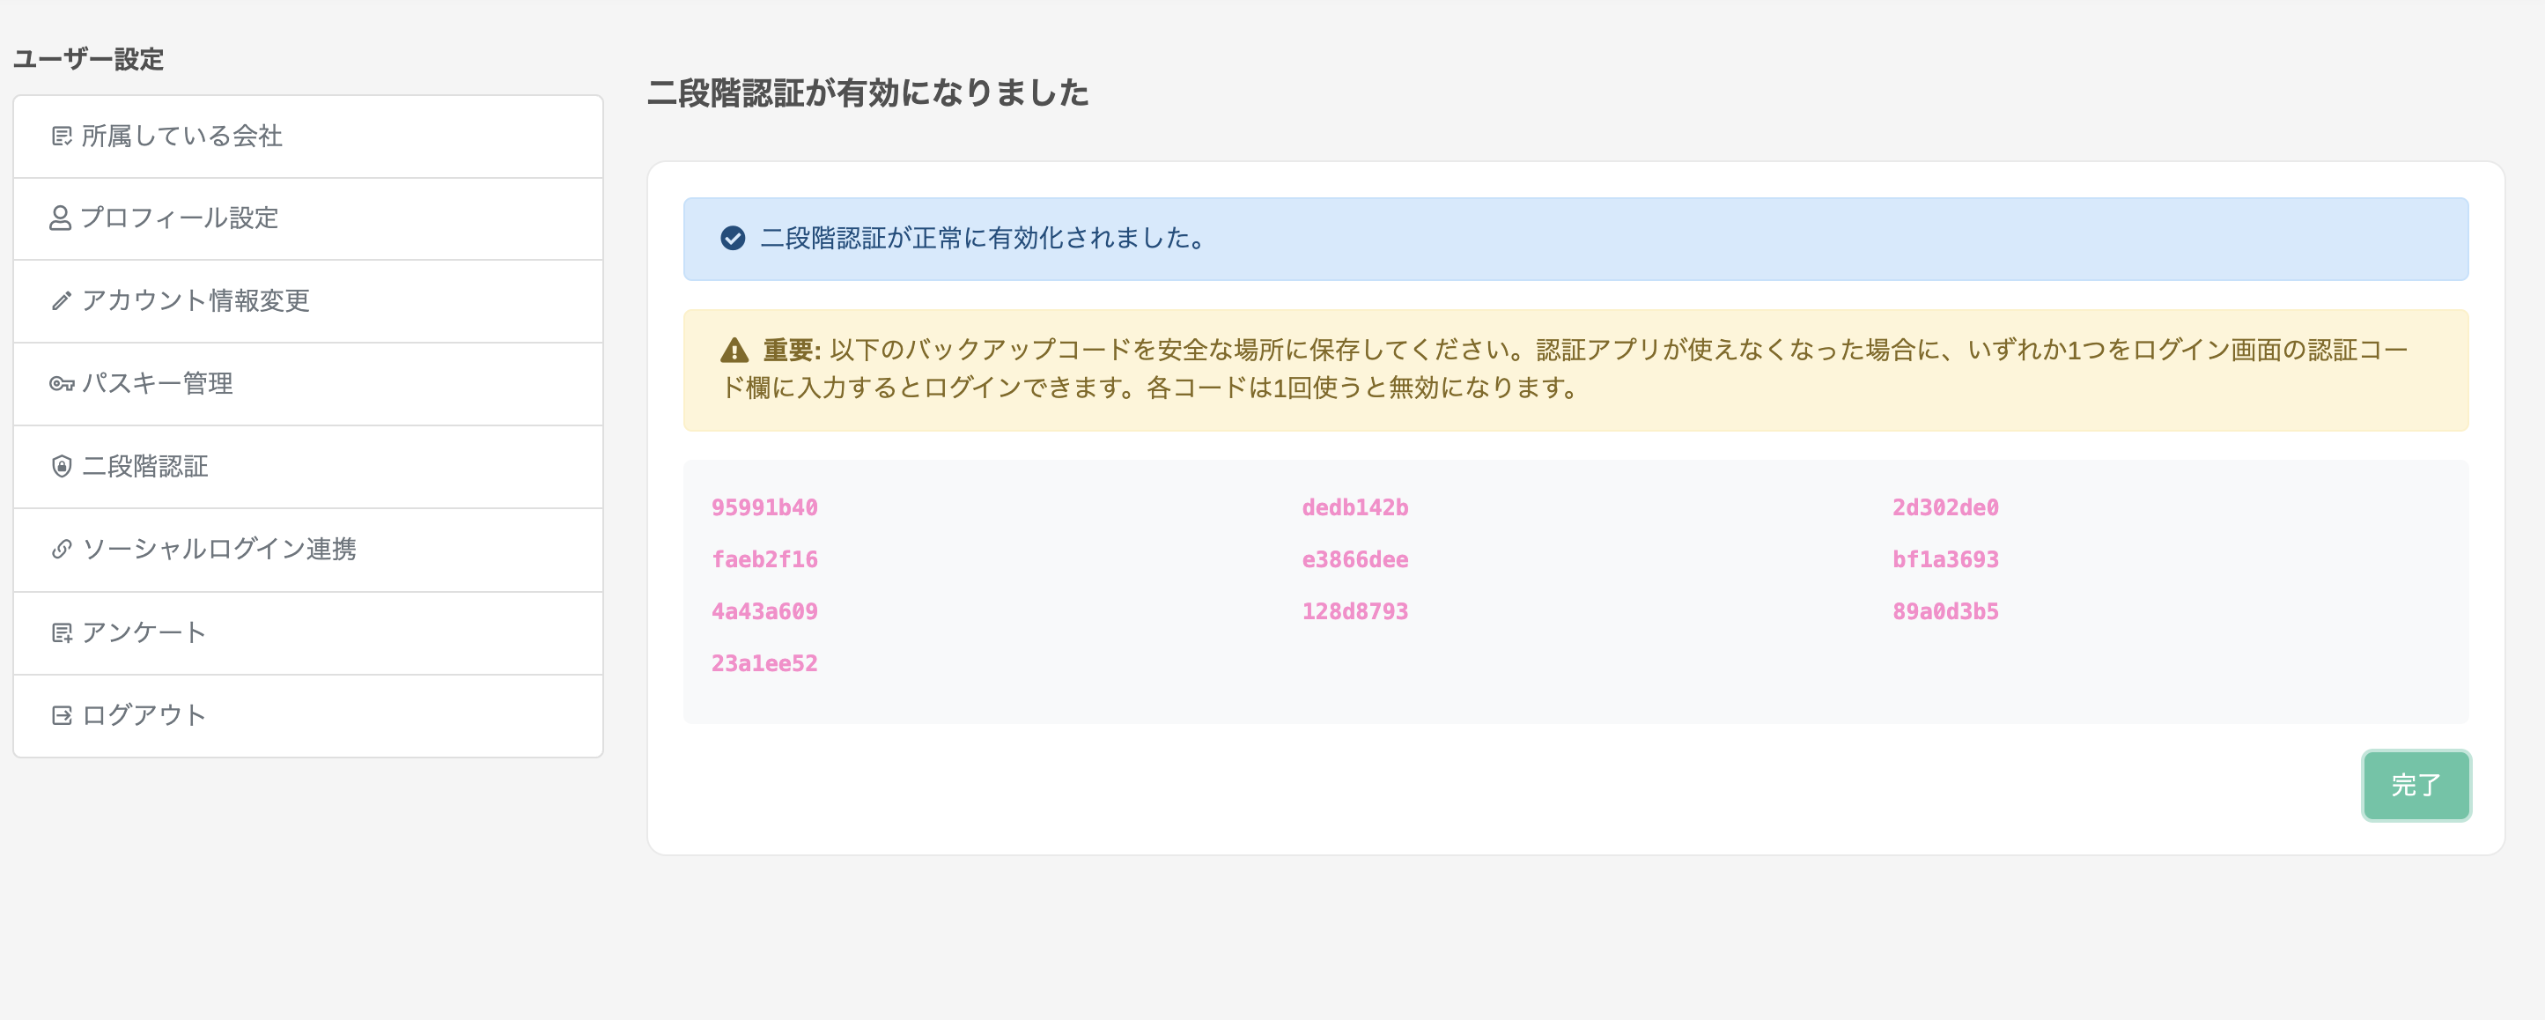Click the green 完了 button

pyautogui.click(x=2416, y=786)
